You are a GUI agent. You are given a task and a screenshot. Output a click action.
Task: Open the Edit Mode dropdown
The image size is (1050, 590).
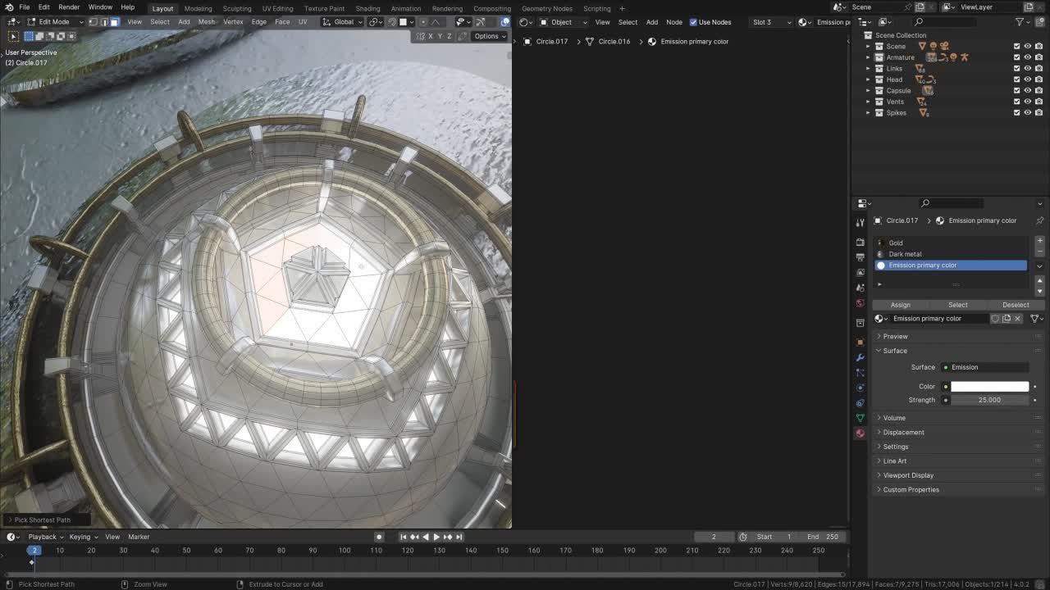tap(54, 22)
